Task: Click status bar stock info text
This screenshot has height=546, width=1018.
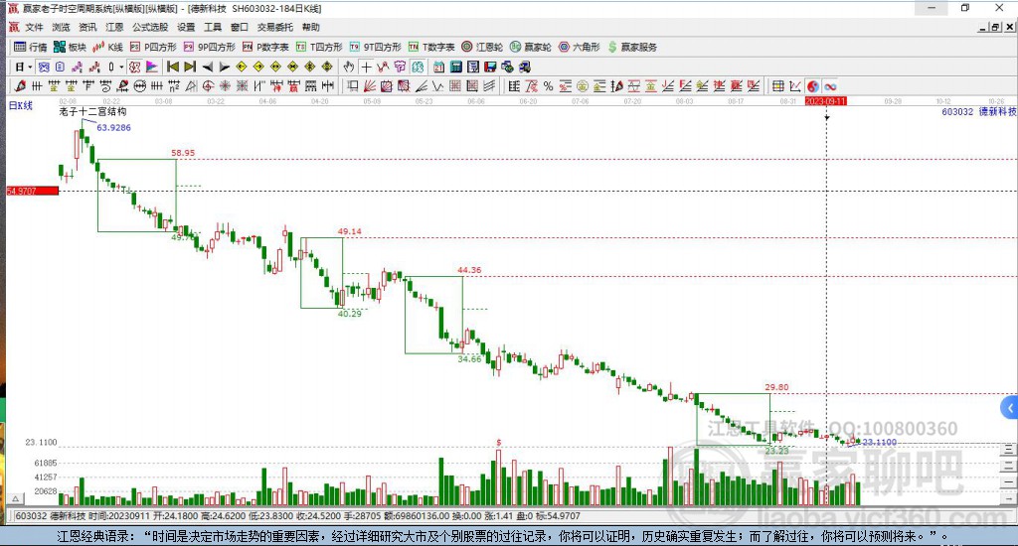Action: coord(297,516)
